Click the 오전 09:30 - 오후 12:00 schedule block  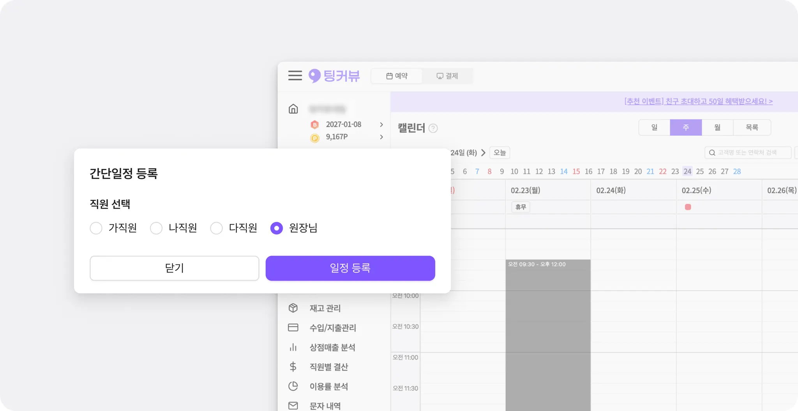[548, 335]
